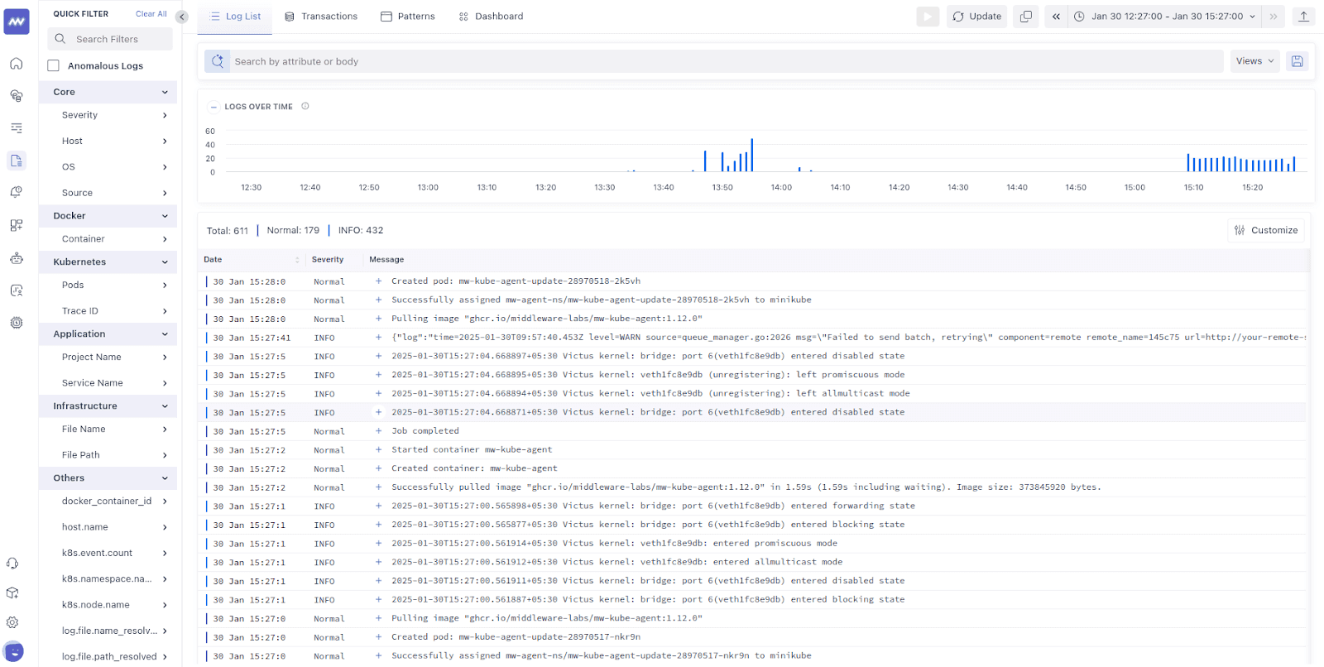
Task: Open the dashboard builder icon in sidebar
Action: (x=17, y=225)
